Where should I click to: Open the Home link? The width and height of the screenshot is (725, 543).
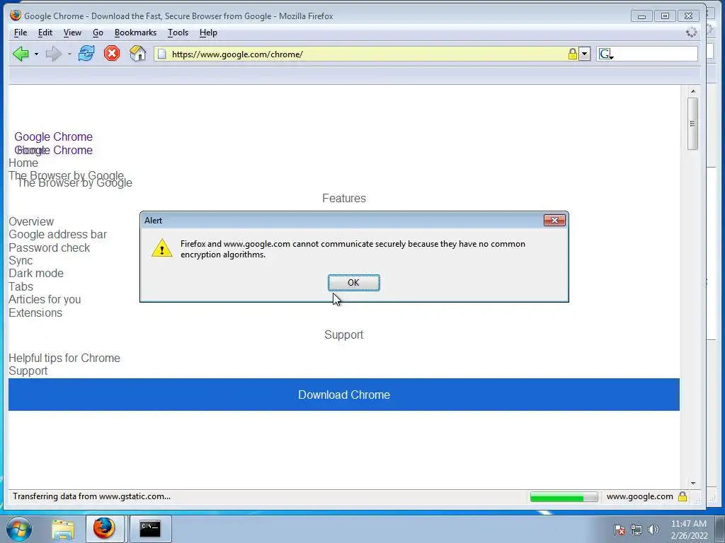click(x=23, y=163)
